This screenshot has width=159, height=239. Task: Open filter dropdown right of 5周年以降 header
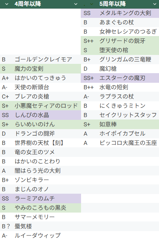[155, 4]
